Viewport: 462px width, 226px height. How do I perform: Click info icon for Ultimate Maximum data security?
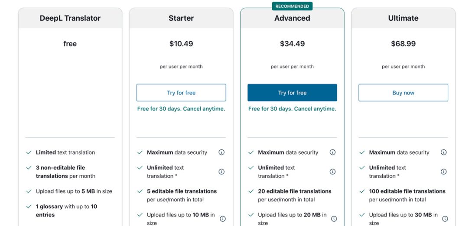[x=444, y=152]
